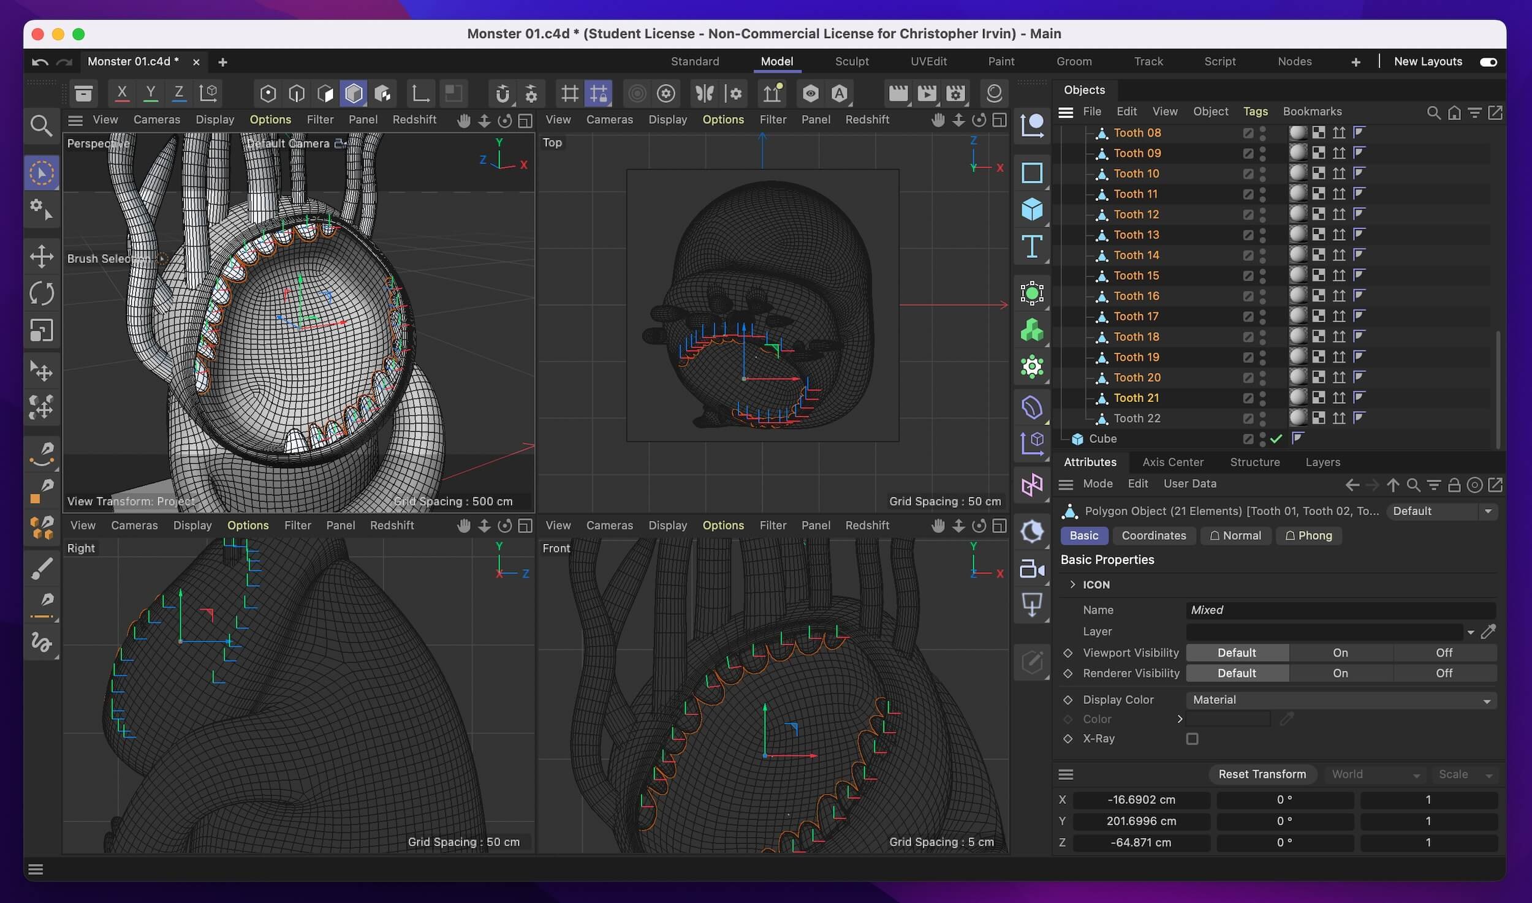1532x903 pixels.
Task: Switch to the UVEdit layout
Action: pos(928,62)
